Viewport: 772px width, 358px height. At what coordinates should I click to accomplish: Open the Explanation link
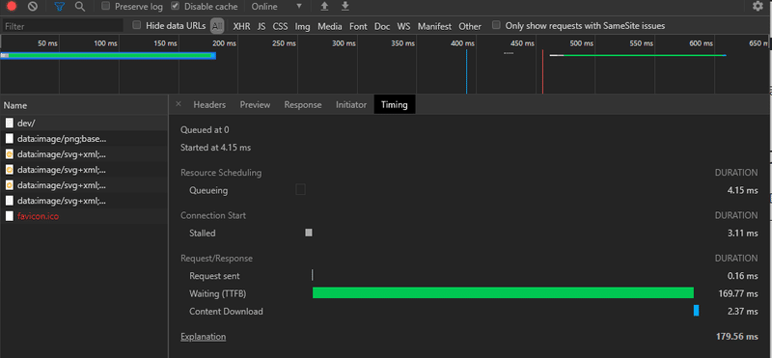(203, 337)
